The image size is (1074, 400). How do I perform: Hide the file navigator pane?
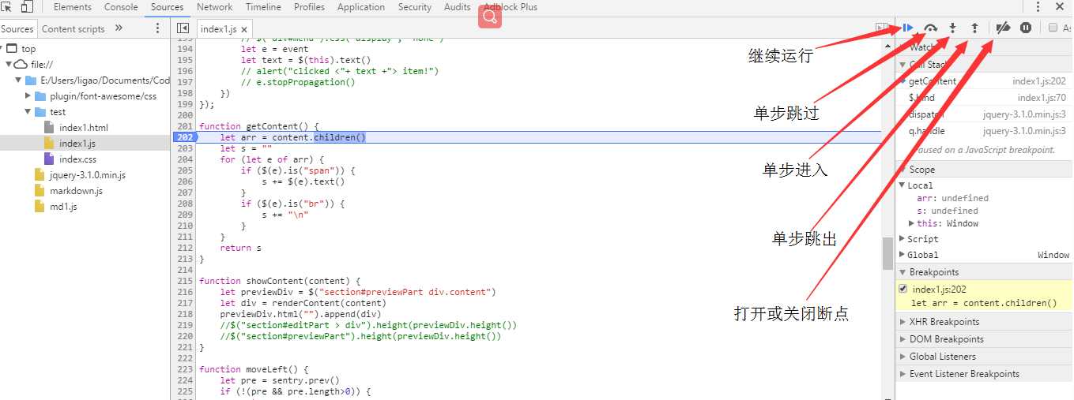[183, 28]
